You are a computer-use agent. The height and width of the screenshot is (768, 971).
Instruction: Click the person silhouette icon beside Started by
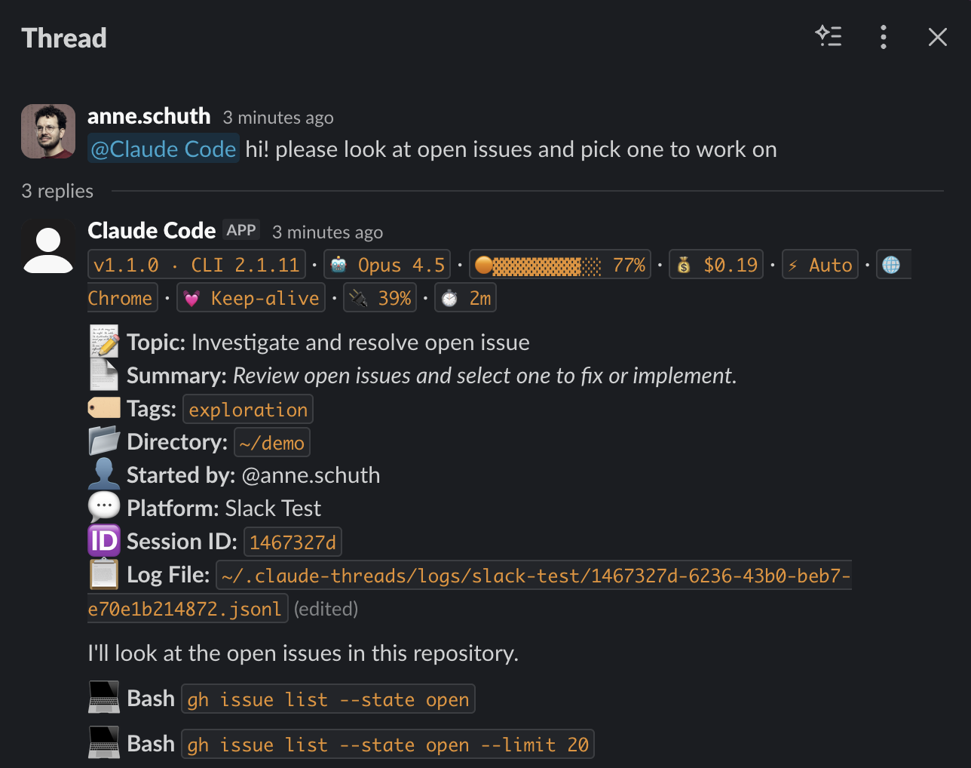(x=104, y=475)
